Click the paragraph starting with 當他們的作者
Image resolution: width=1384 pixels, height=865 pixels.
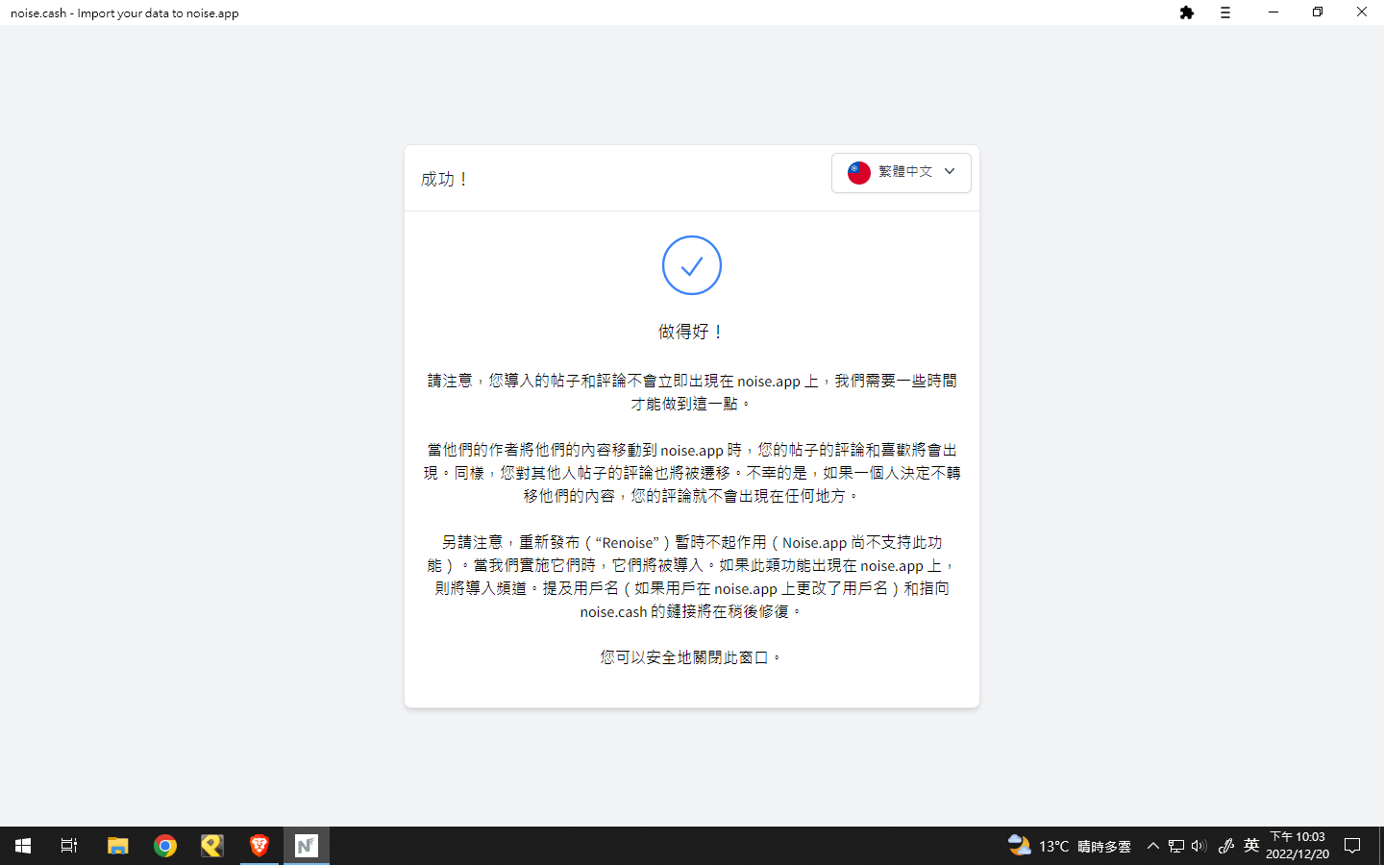click(x=692, y=473)
